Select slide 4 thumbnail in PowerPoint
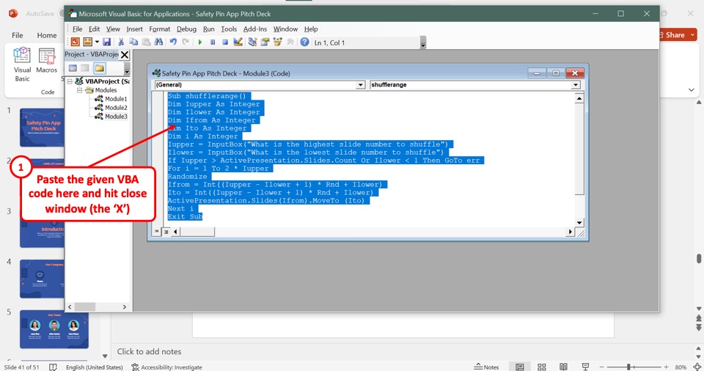The height and width of the screenshot is (371, 704). point(43,279)
